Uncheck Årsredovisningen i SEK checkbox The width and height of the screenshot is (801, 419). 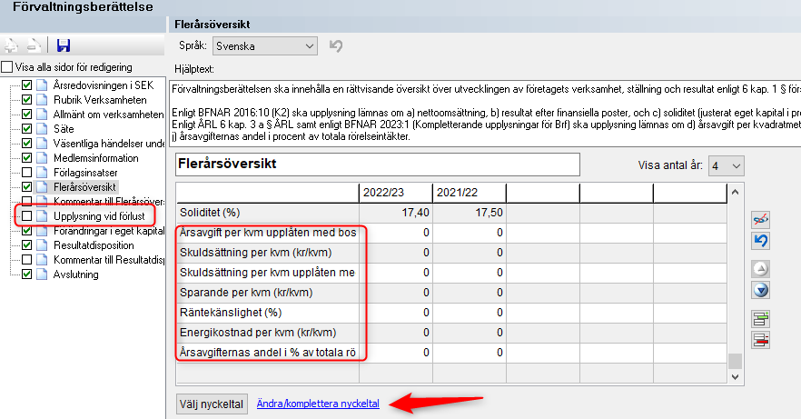coord(27,85)
